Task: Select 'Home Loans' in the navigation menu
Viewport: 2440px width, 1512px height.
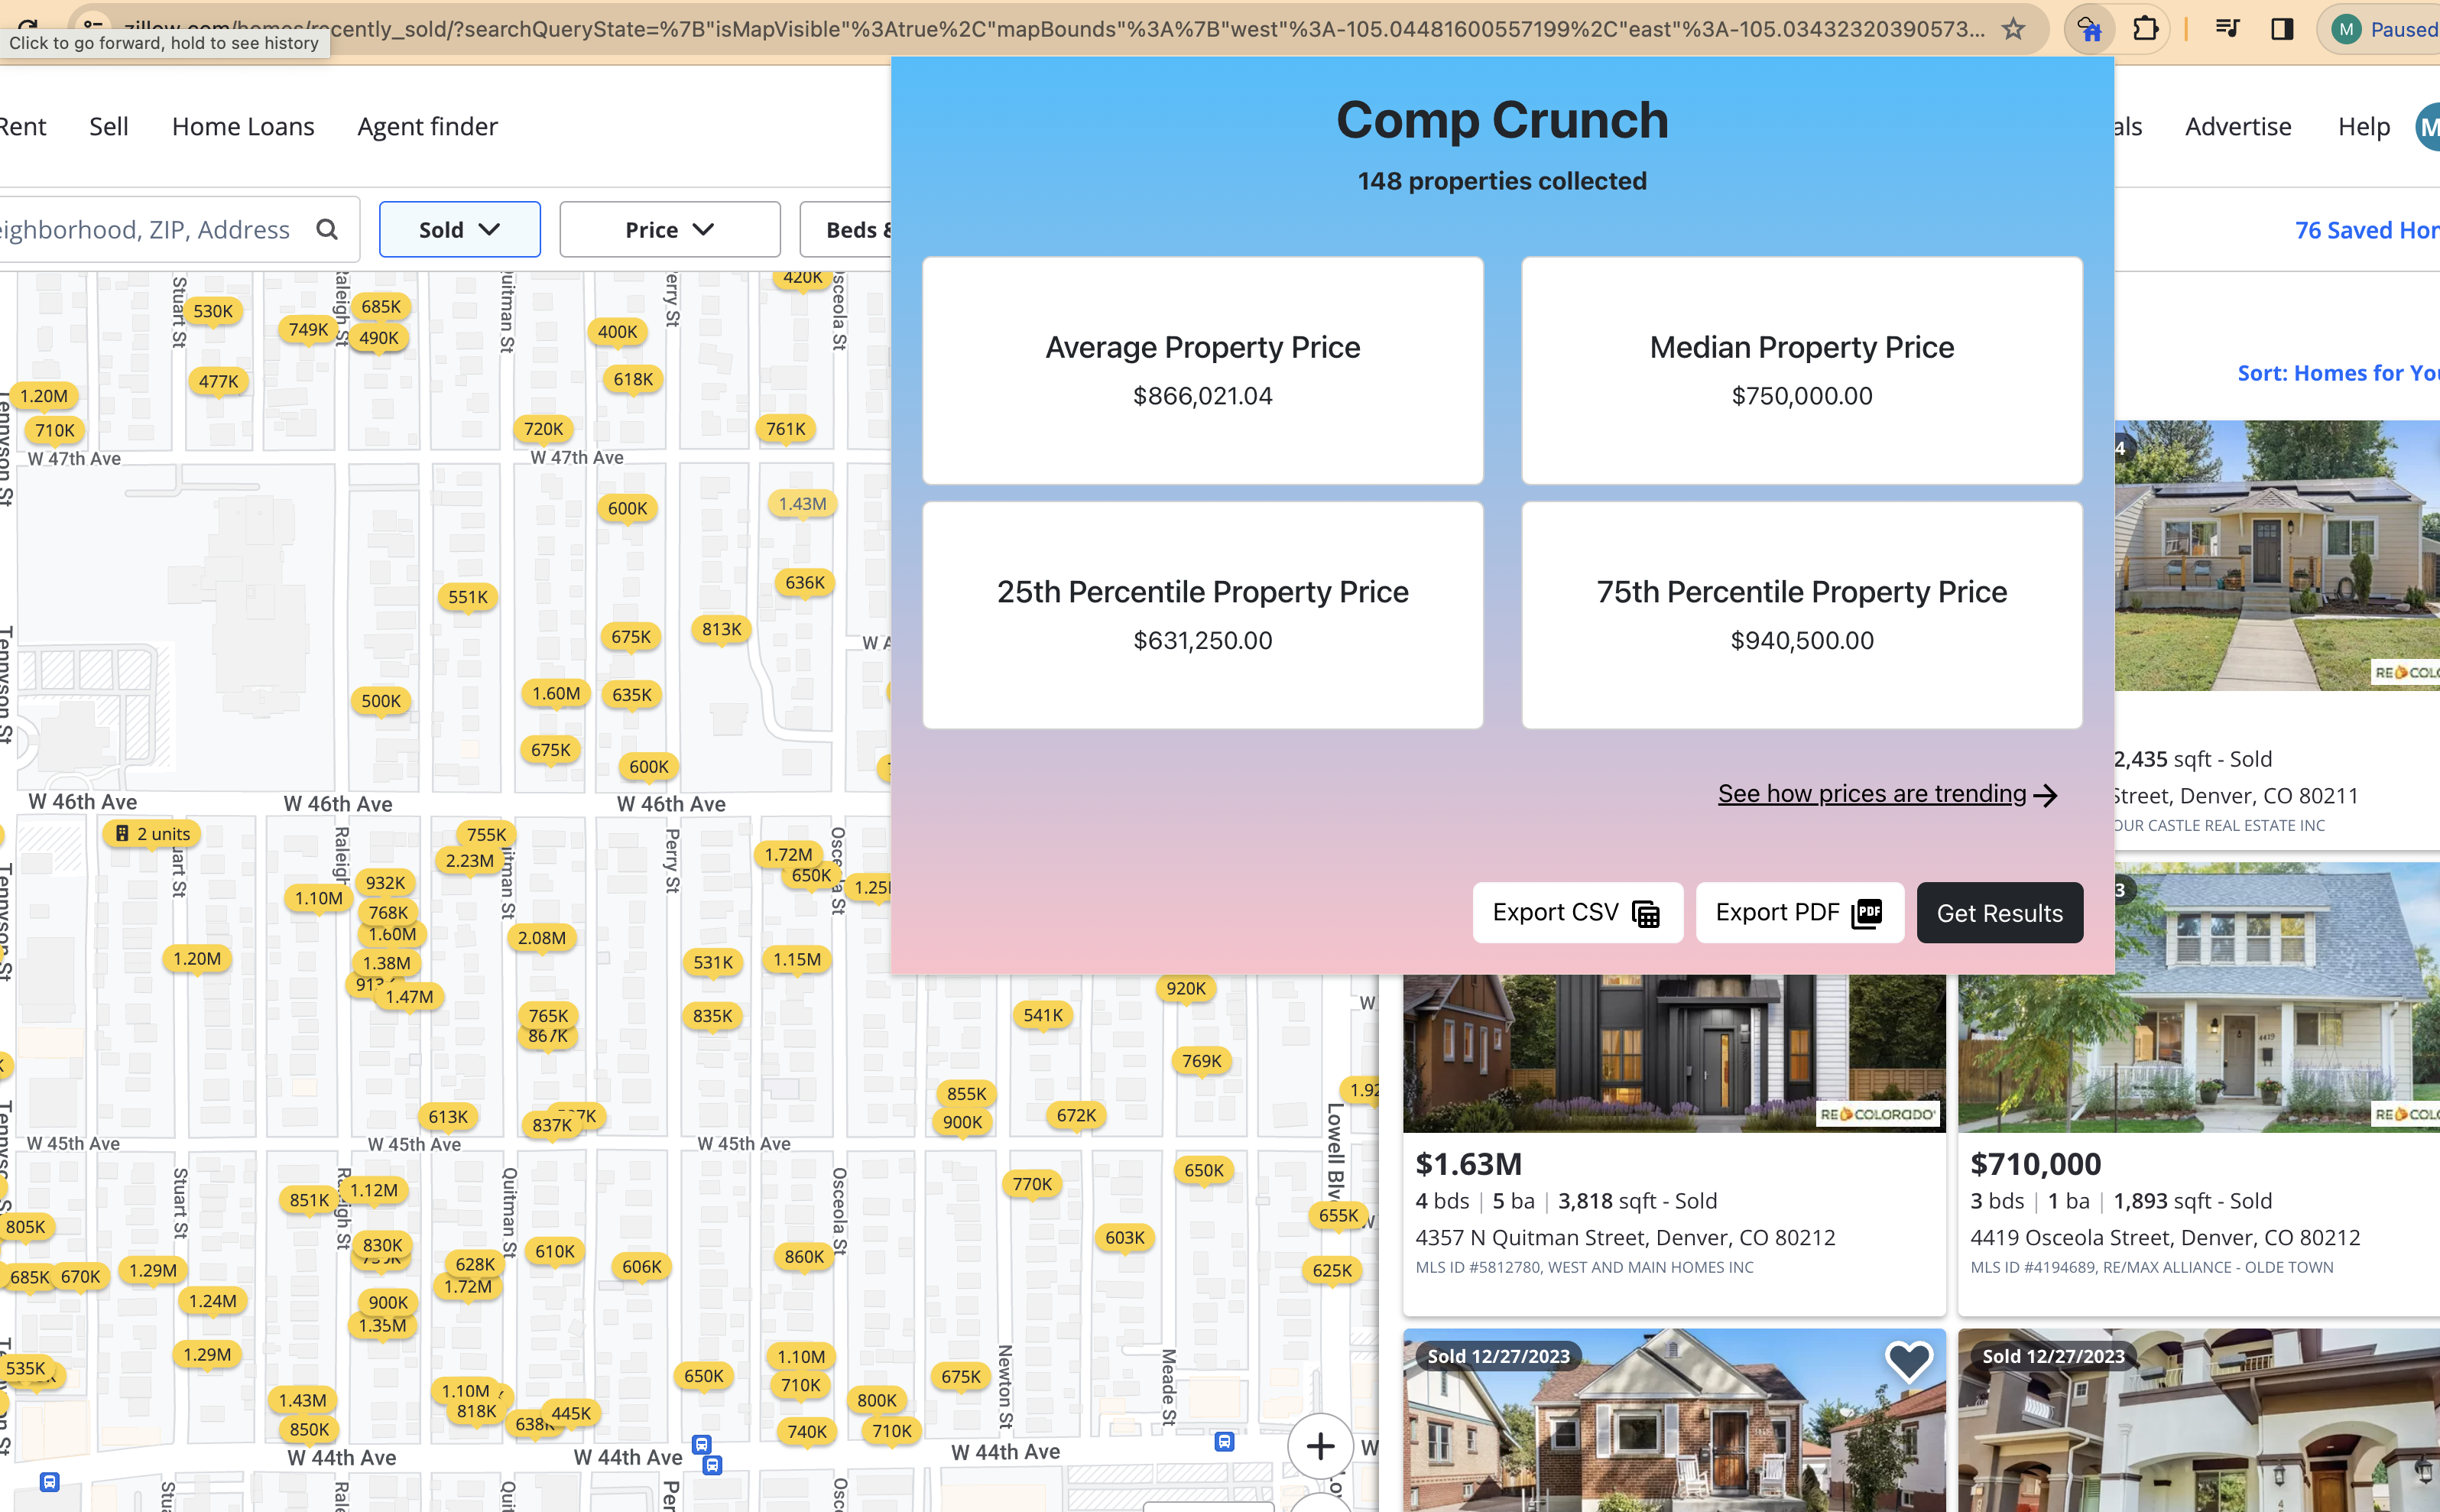Action: coord(242,126)
